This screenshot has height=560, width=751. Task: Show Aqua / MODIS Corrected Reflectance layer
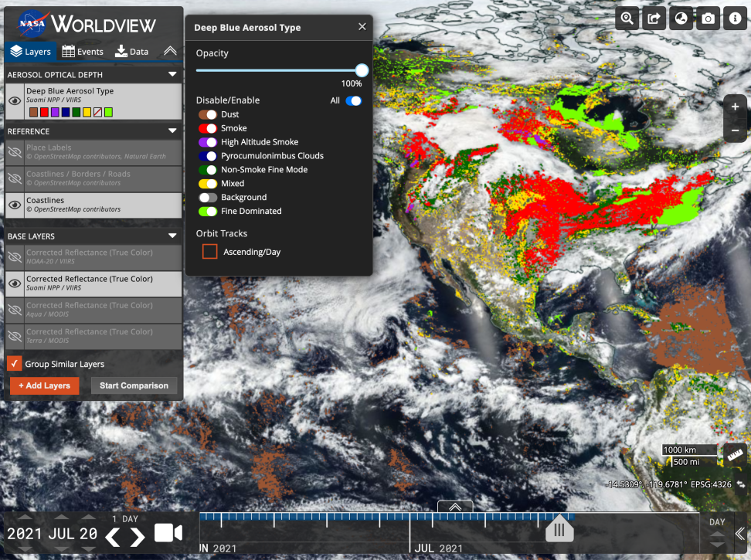coord(15,310)
